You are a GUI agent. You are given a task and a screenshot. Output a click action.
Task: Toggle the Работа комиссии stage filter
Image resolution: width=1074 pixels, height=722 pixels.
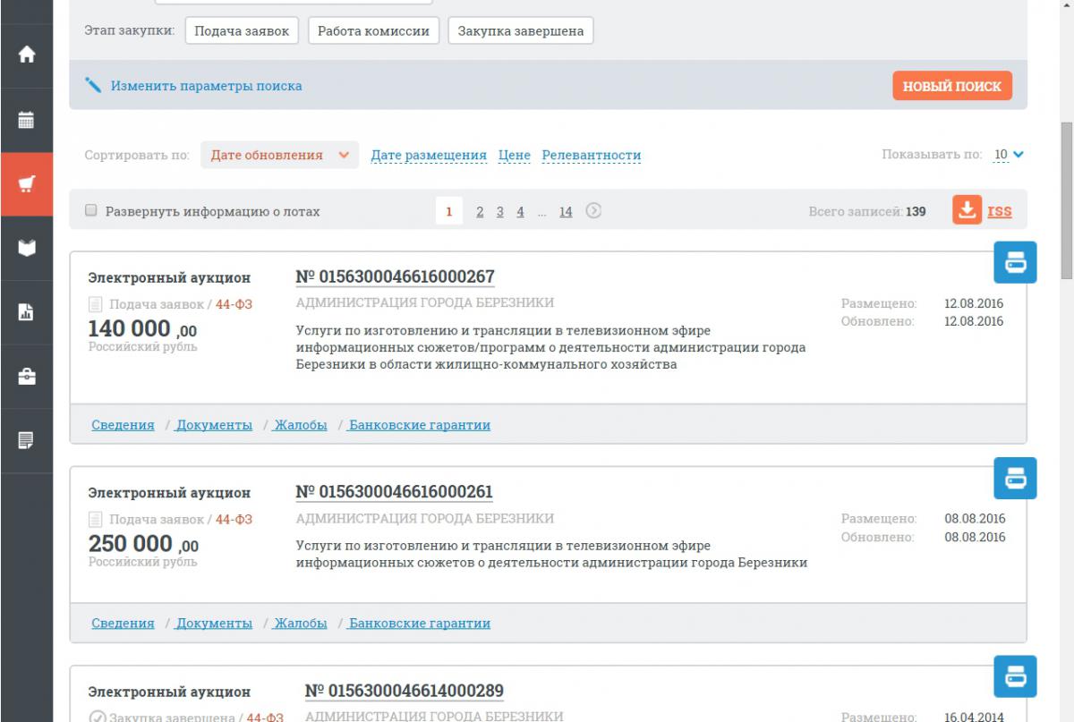pos(374,31)
